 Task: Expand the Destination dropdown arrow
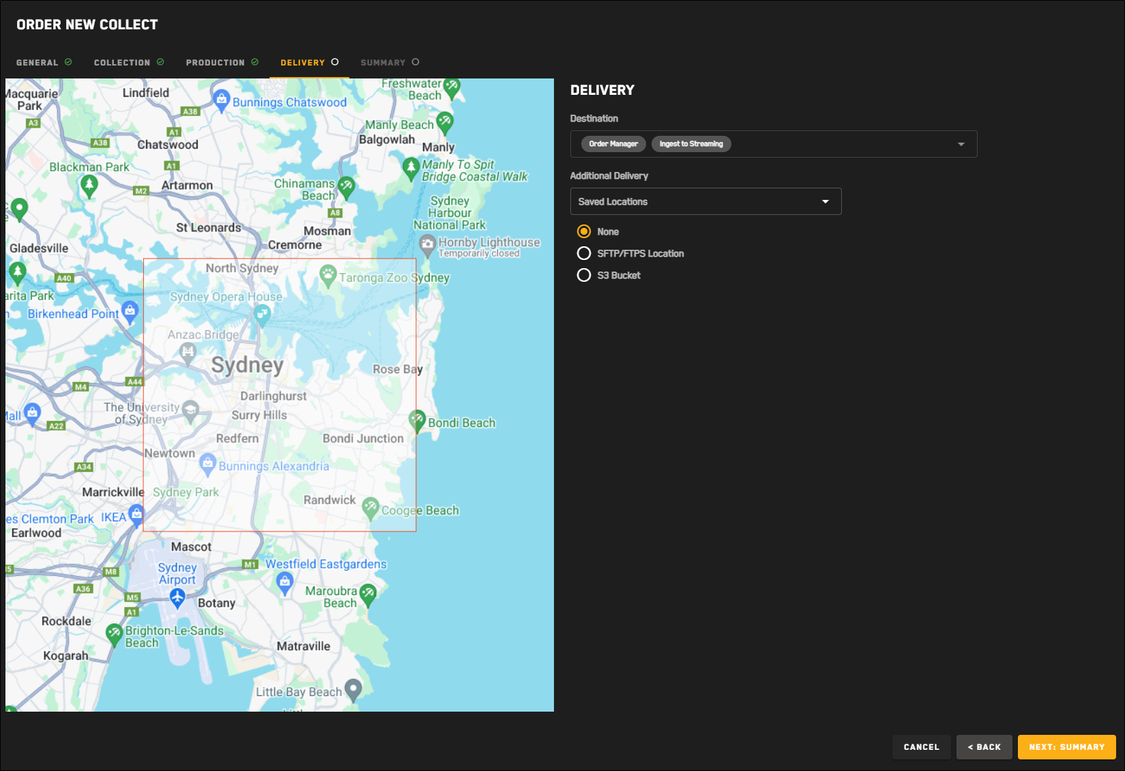(x=961, y=144)
